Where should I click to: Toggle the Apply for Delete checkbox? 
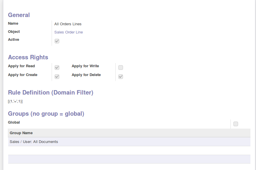coord(120,77)
